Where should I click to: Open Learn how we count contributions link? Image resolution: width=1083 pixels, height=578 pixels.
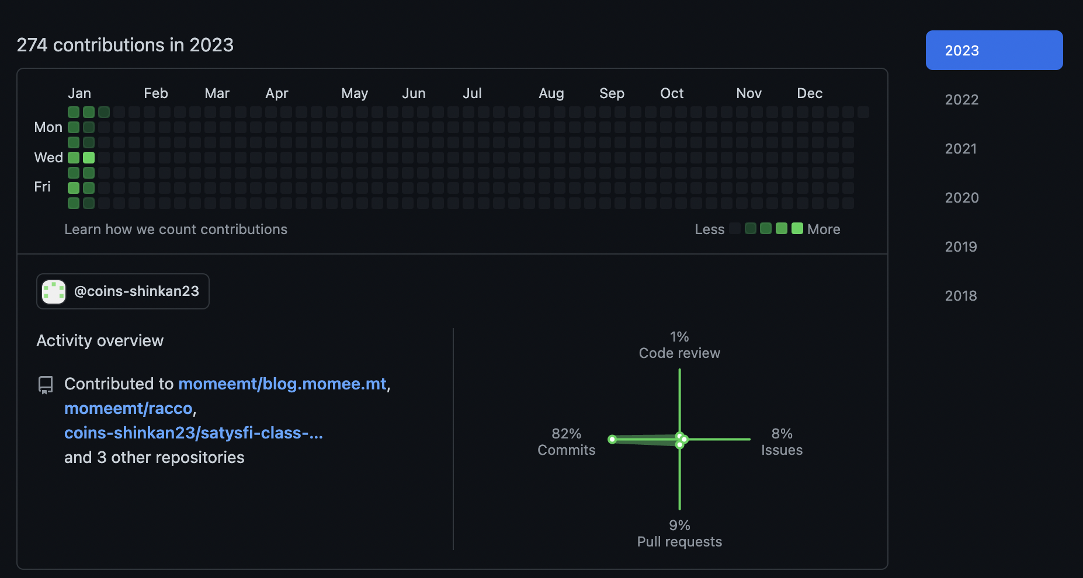point(176,229)
